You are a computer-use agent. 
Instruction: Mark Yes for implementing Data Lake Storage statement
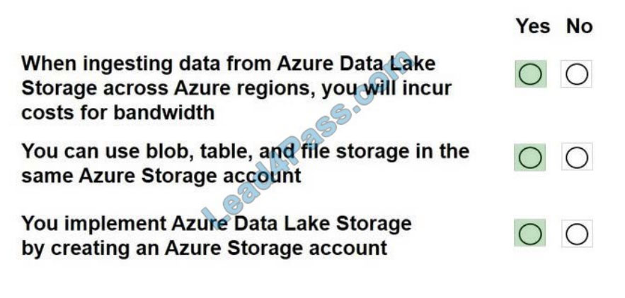530,233
